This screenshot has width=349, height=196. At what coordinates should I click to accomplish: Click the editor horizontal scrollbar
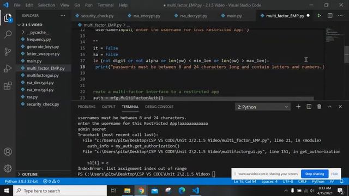coord(207,98)
